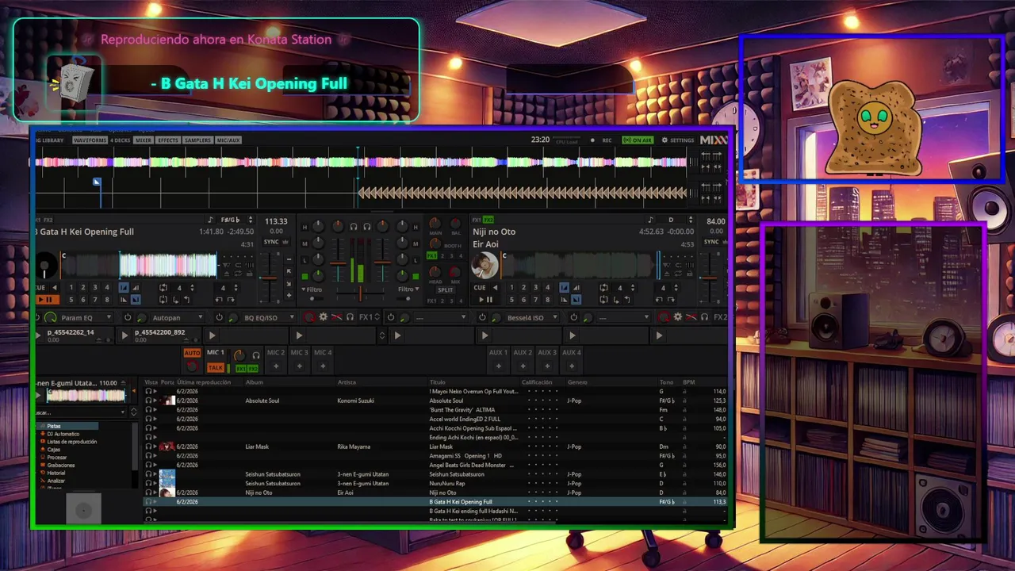1015x571 pixels.
Task: Open FX1 effect unit gear settings
Action: point(323,317)
